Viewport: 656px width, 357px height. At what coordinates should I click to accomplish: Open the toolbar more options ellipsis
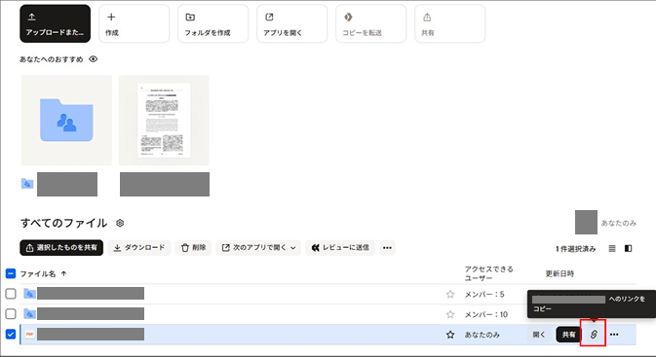point(387,248)
